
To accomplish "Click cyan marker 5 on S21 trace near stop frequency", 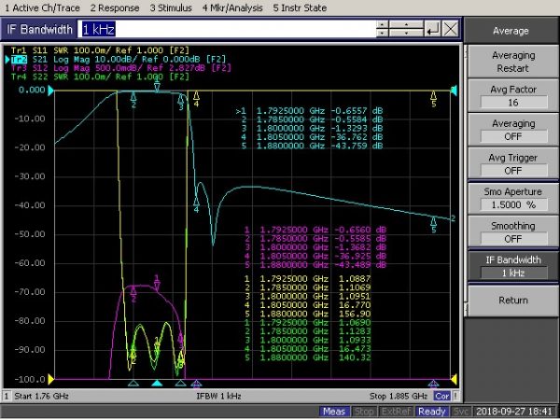I will (x=433, y=225).
